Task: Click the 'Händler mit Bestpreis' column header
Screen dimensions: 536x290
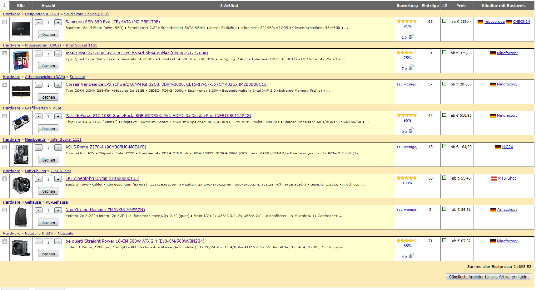Action: (504, 6)
